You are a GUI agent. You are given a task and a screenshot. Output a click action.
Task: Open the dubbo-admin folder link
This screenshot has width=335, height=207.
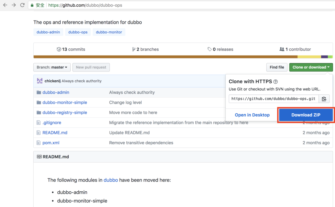[x=56, y=92]
